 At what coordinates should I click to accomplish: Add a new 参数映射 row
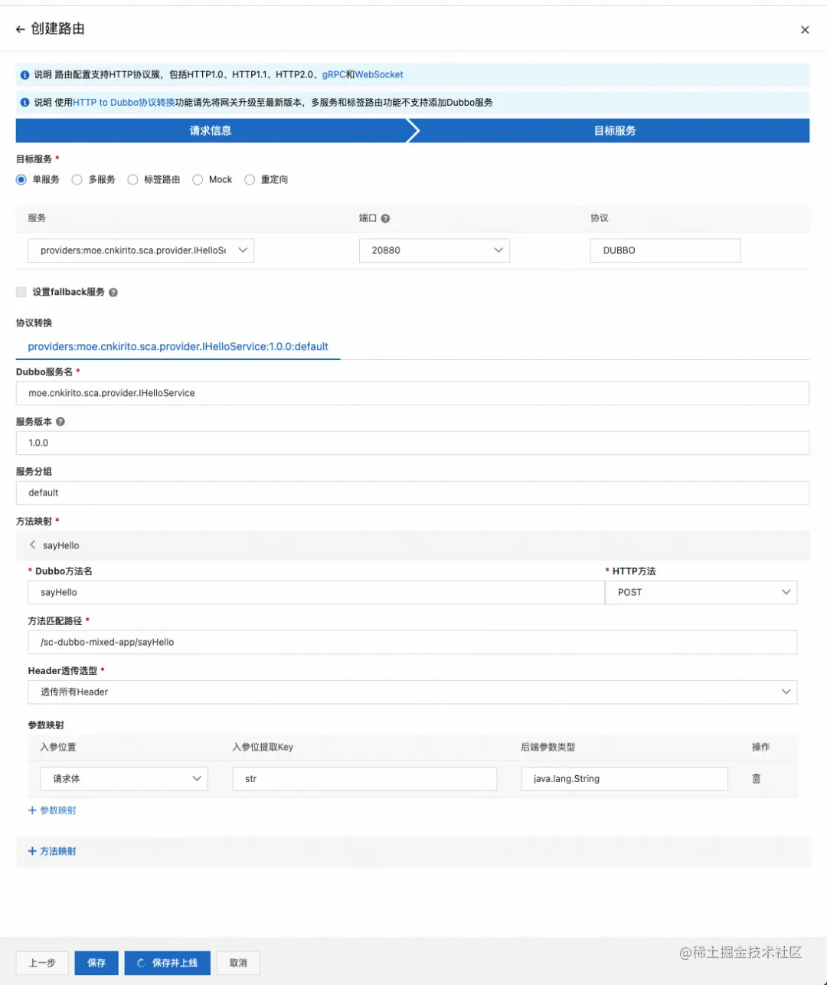[x=52, y=810]
